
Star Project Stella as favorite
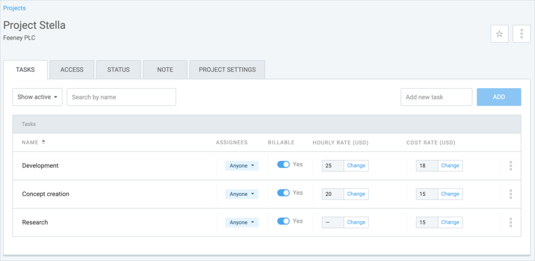(499, 34)
